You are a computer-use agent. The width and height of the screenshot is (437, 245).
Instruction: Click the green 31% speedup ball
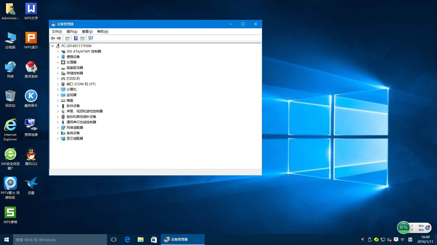[x=403, y=227]
